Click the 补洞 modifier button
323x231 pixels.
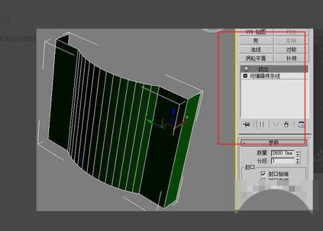click(x=291, y=58)
